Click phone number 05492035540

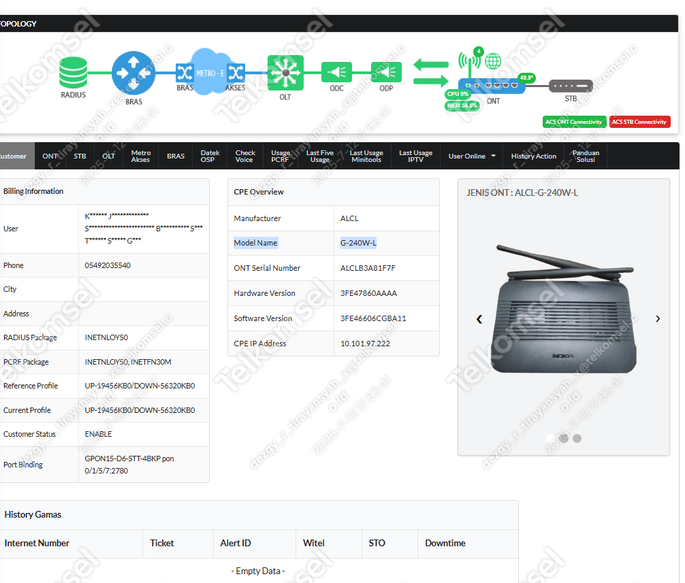click(x=108, y=265)
